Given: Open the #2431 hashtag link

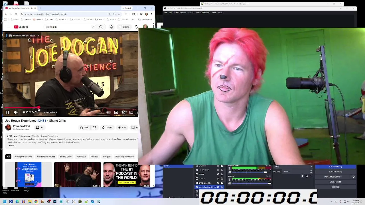Looking at the screenshot, I should pyautogui.click(x=42, y=121).
